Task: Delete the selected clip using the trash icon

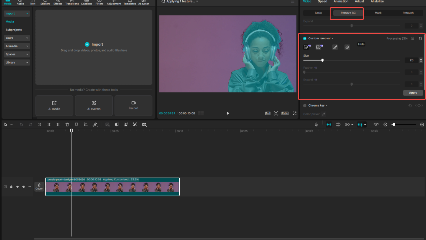Action: coord(67,124)
